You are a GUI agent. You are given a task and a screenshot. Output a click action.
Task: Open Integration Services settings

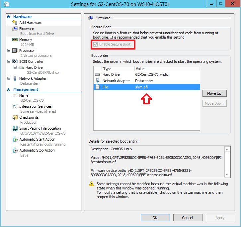[x=35, y=106]
